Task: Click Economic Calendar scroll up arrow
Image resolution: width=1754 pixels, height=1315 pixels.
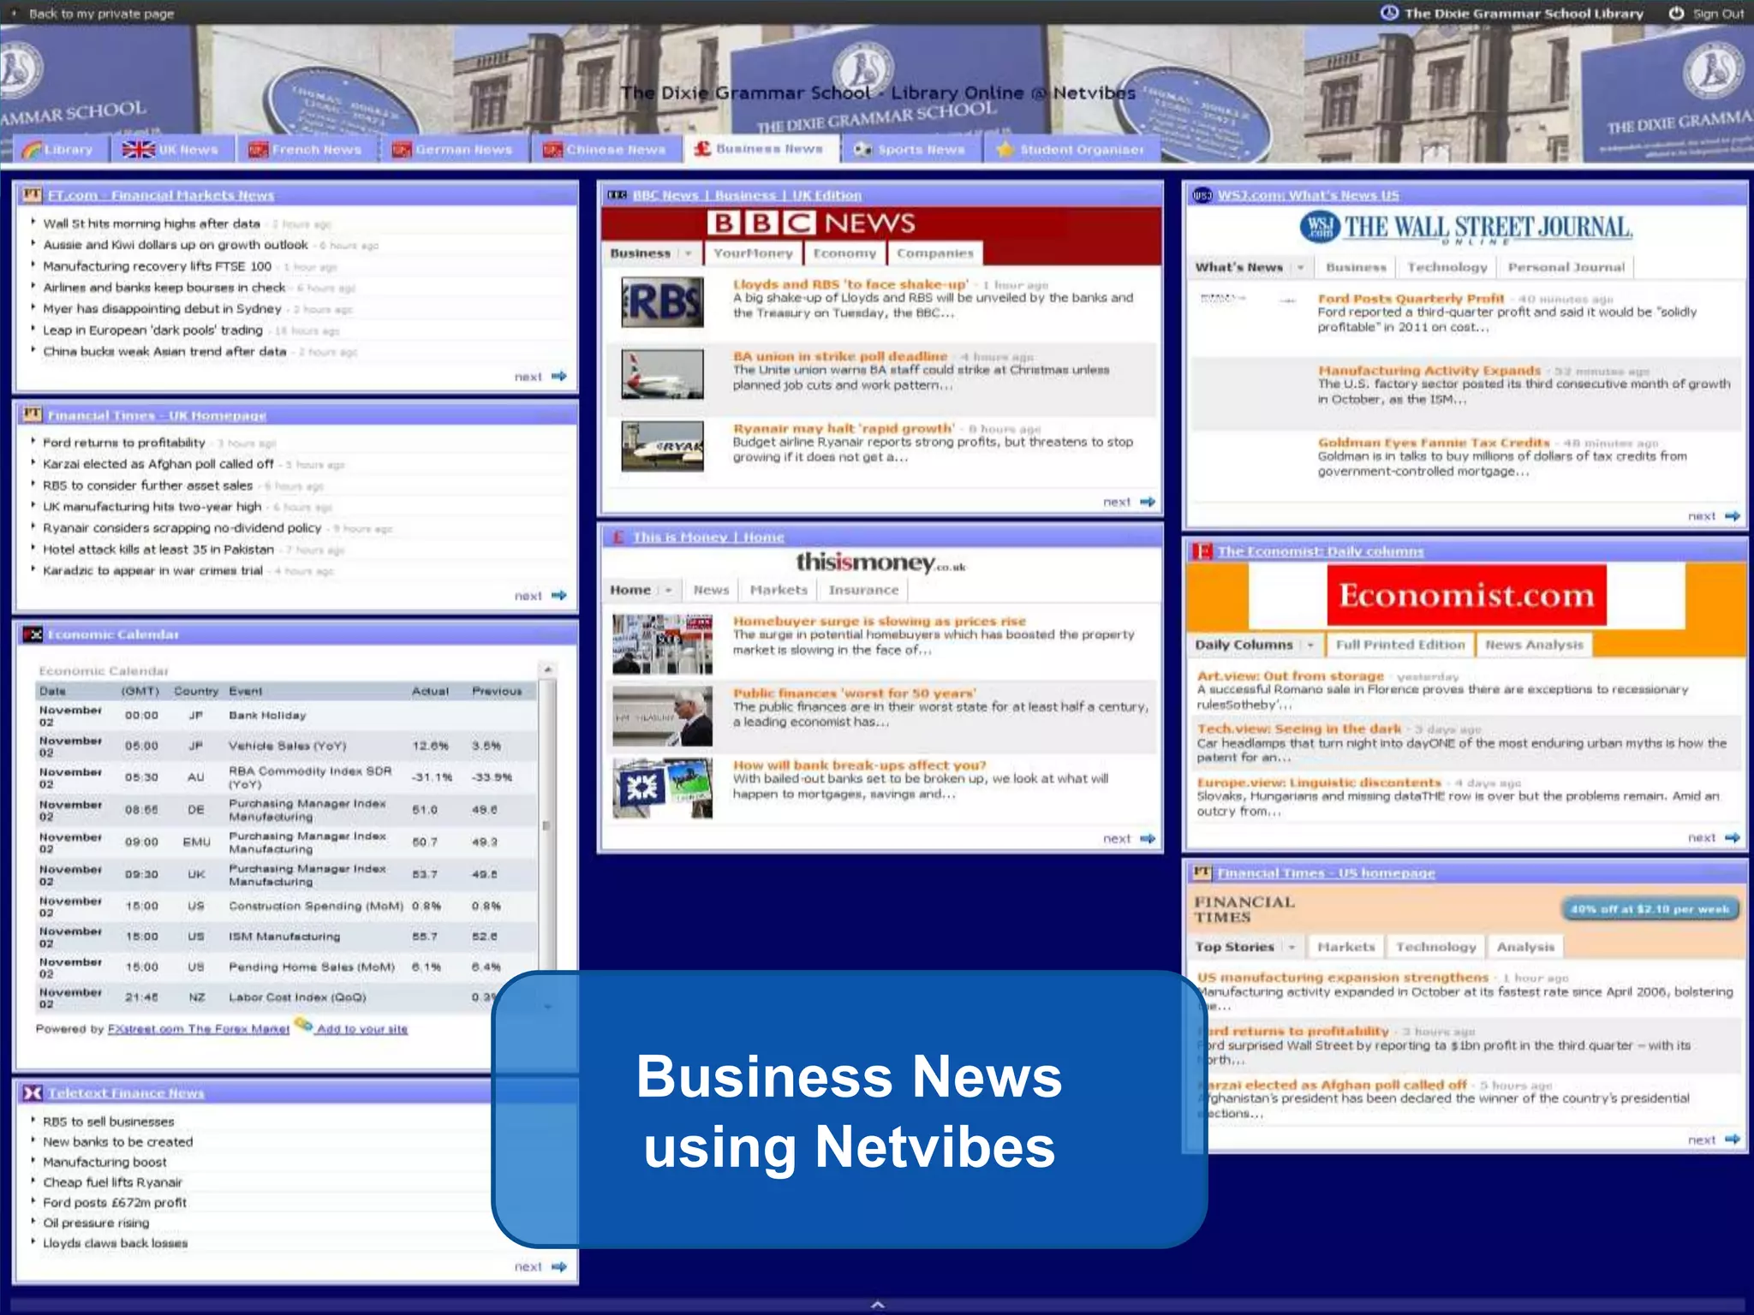Action: [547, 669]
